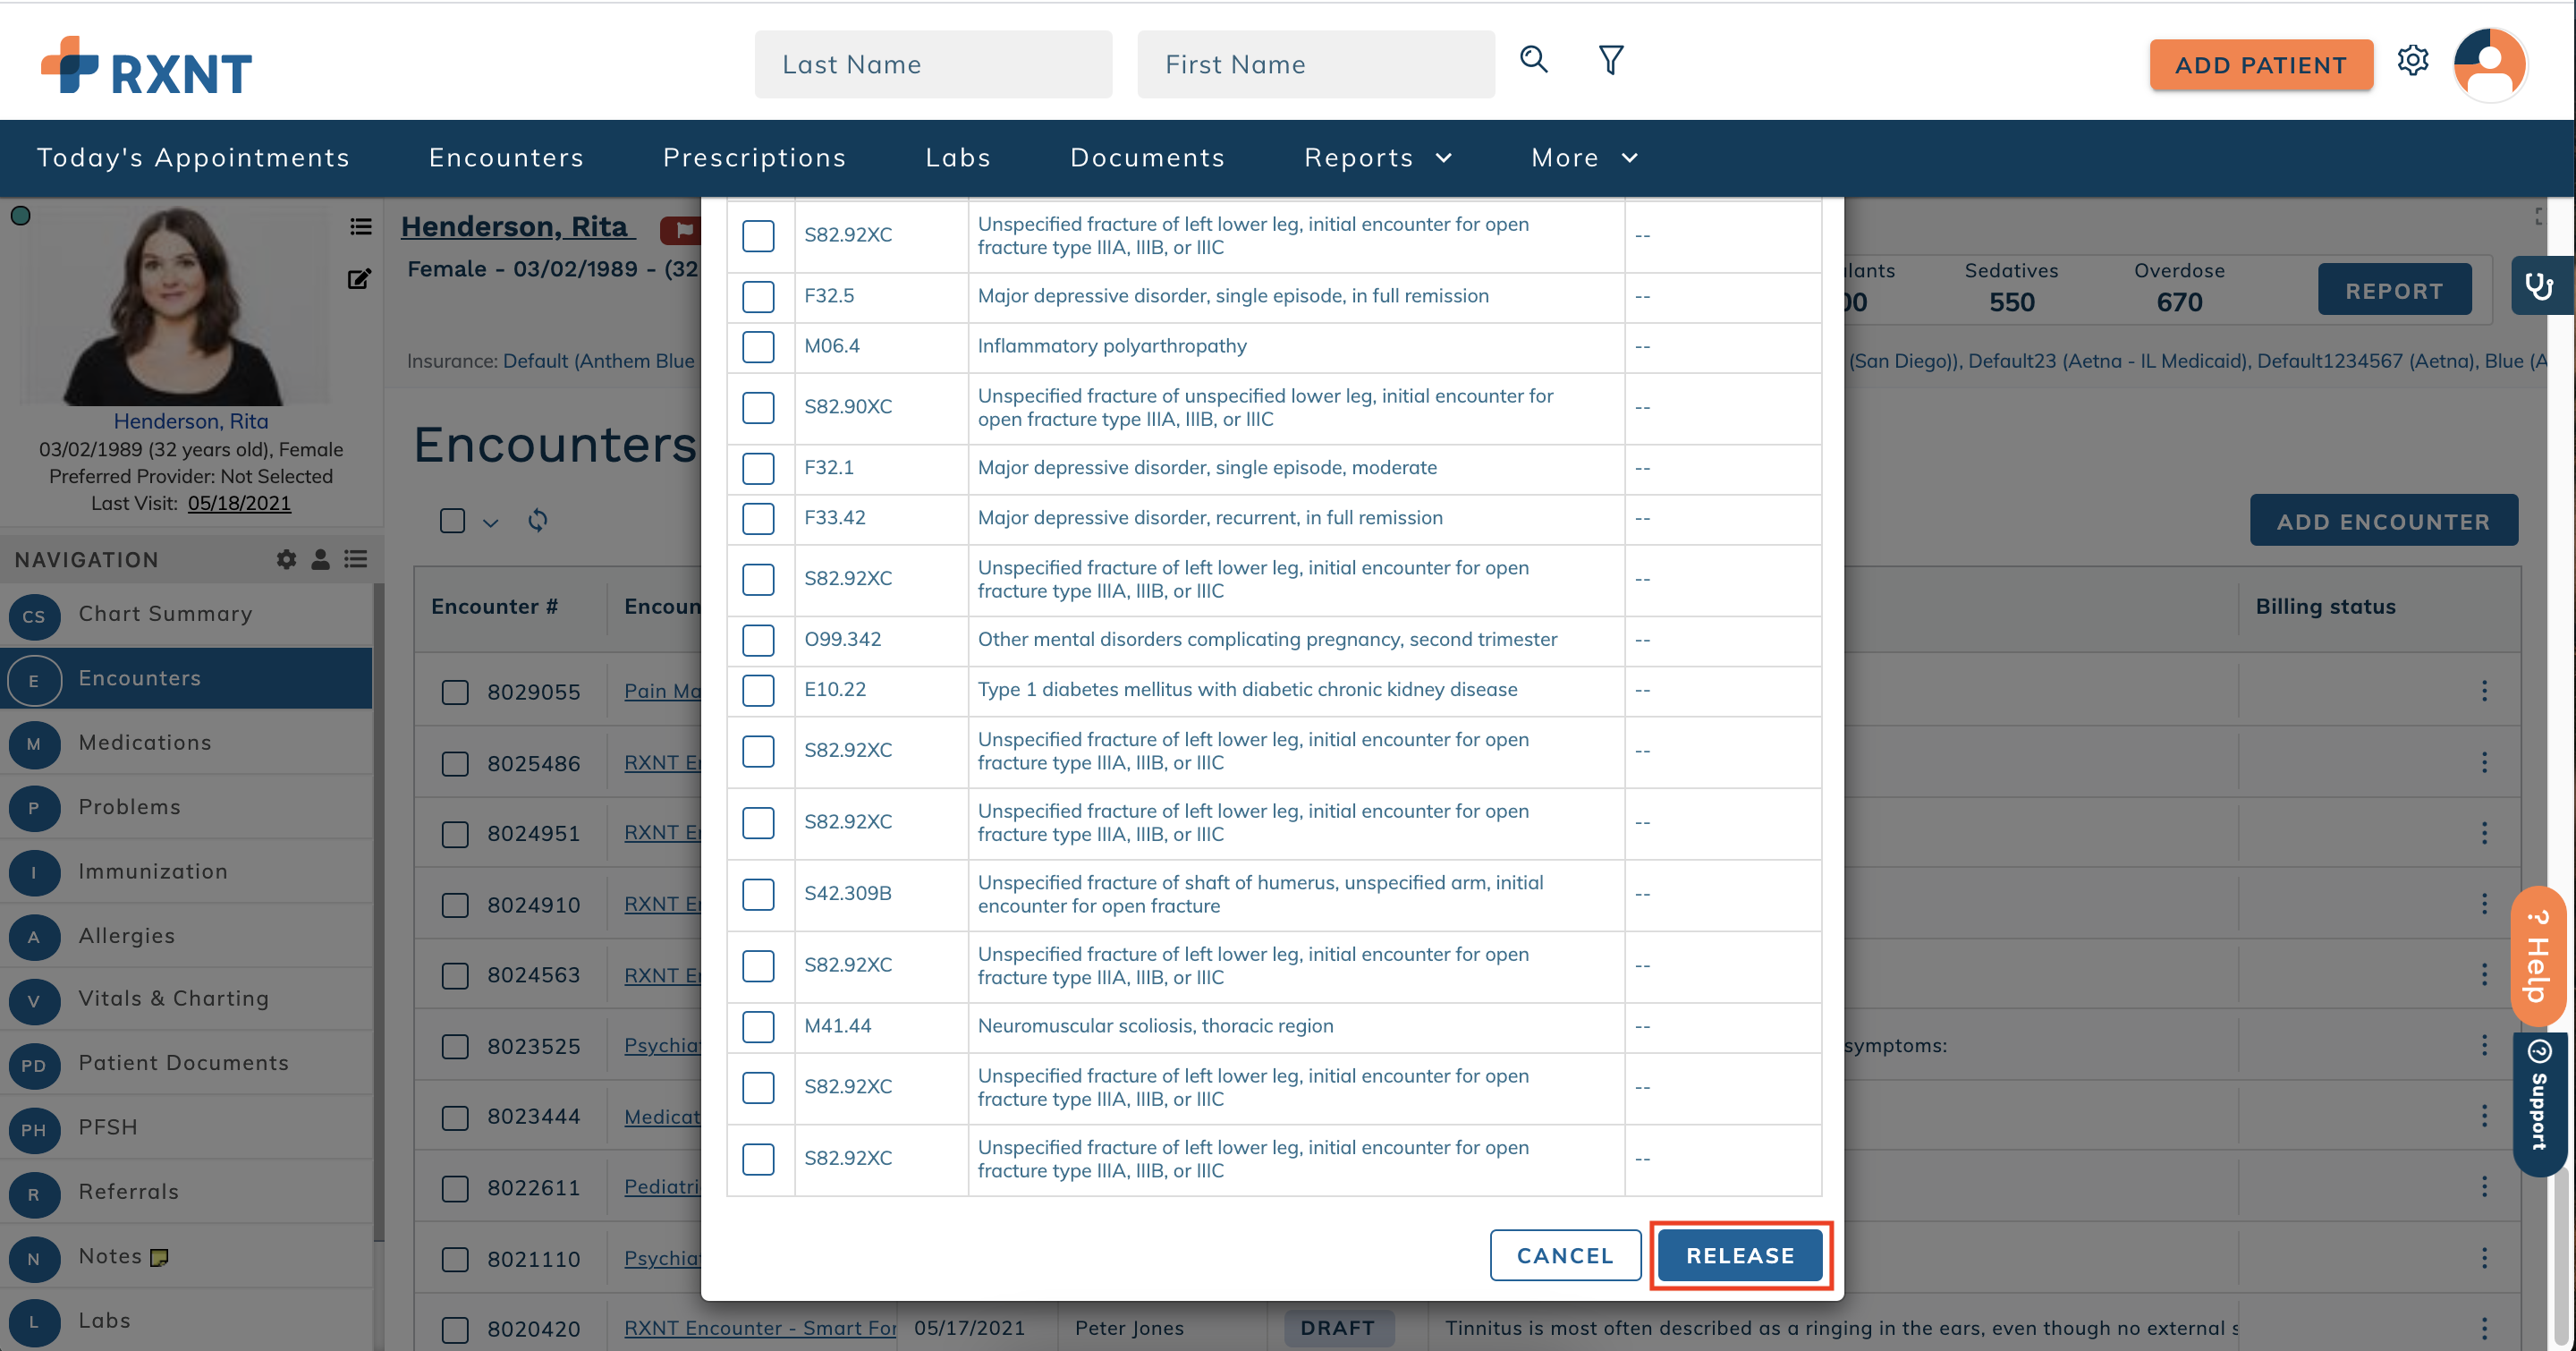Check the E10.22 diabetes diagnosis checkbox
This screenshot has width=2576, height=1351.
coord(759,691)
